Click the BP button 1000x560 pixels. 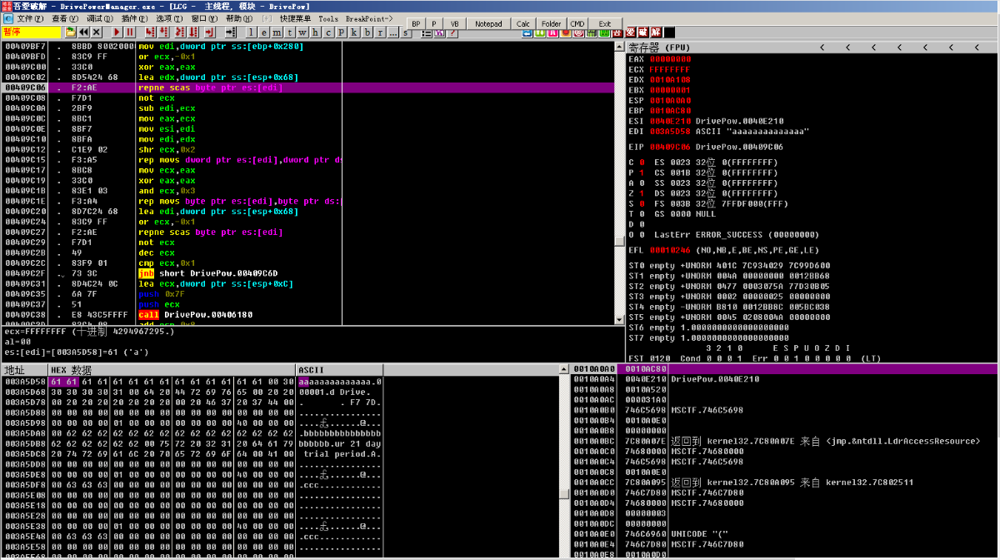416,23
